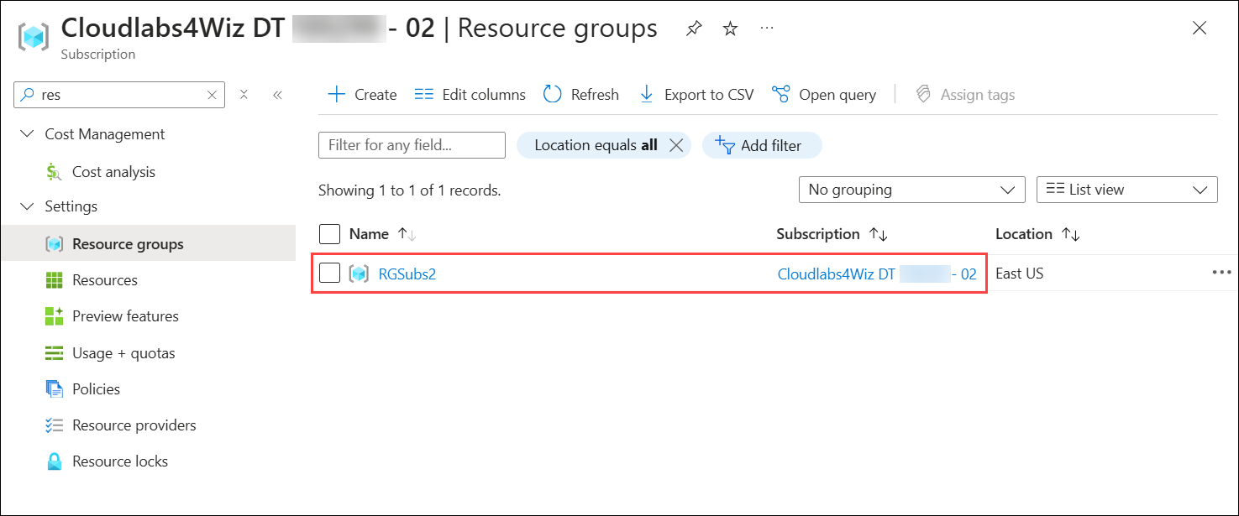Click the Resource groups sidebar icon
The height and width of the screenshot is (516, 1239).
pos(55,245)
